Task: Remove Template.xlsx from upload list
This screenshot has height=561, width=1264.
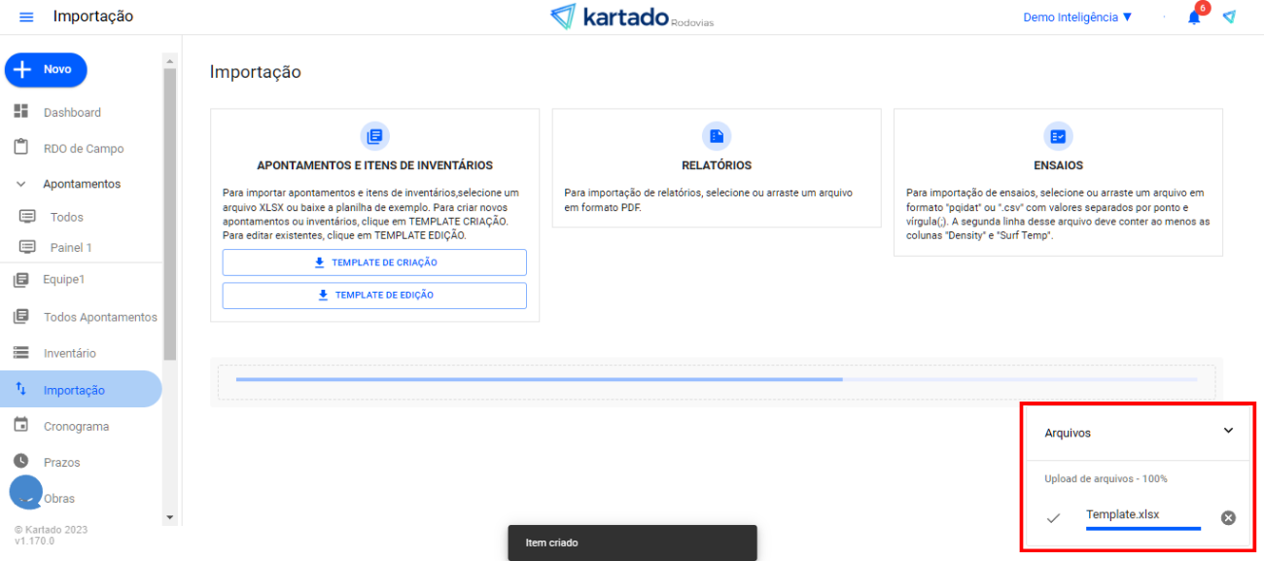Action: point(1228,518)
